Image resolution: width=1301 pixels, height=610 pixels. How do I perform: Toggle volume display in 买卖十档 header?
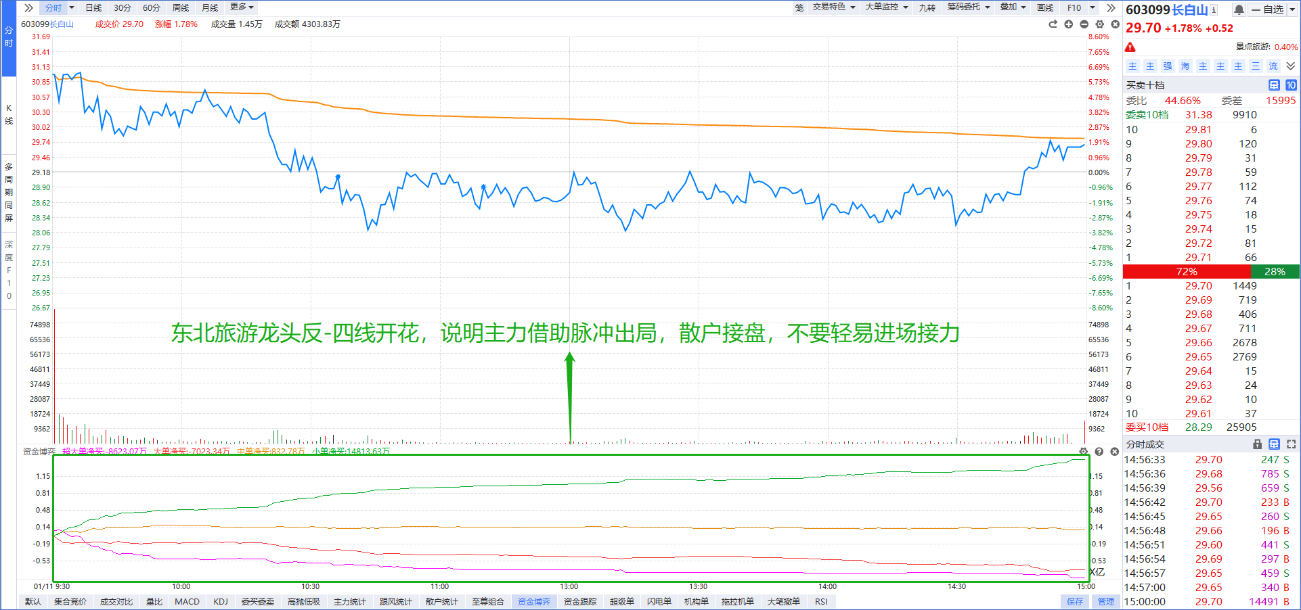coord(1274,85)
